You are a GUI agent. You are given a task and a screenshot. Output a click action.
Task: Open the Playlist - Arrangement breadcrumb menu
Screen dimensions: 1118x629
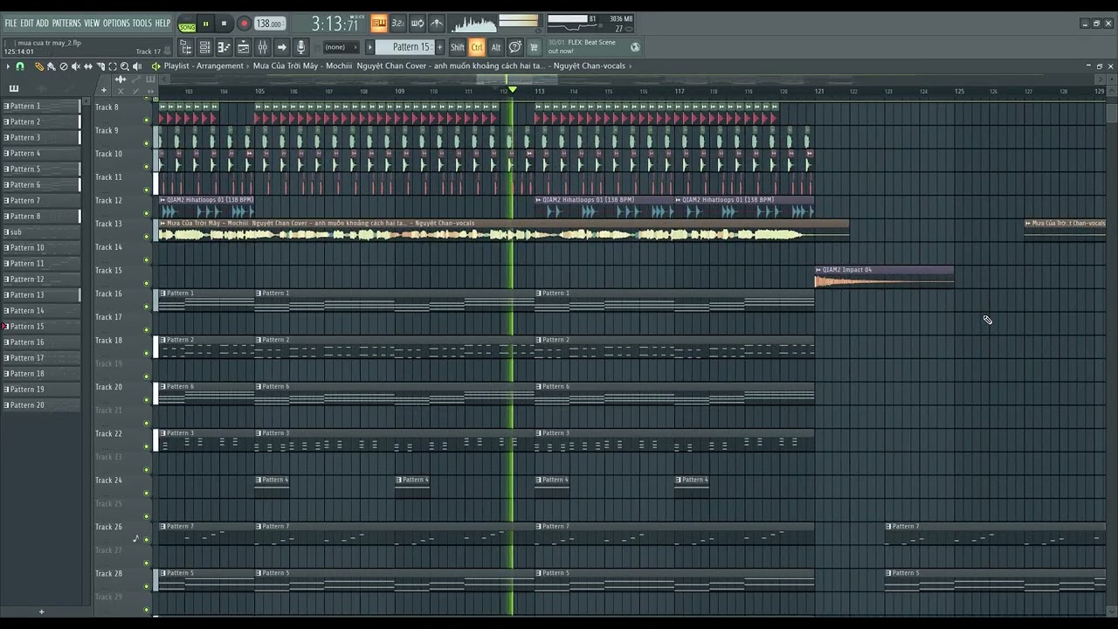pyautogui.click(x=204, y=66)
